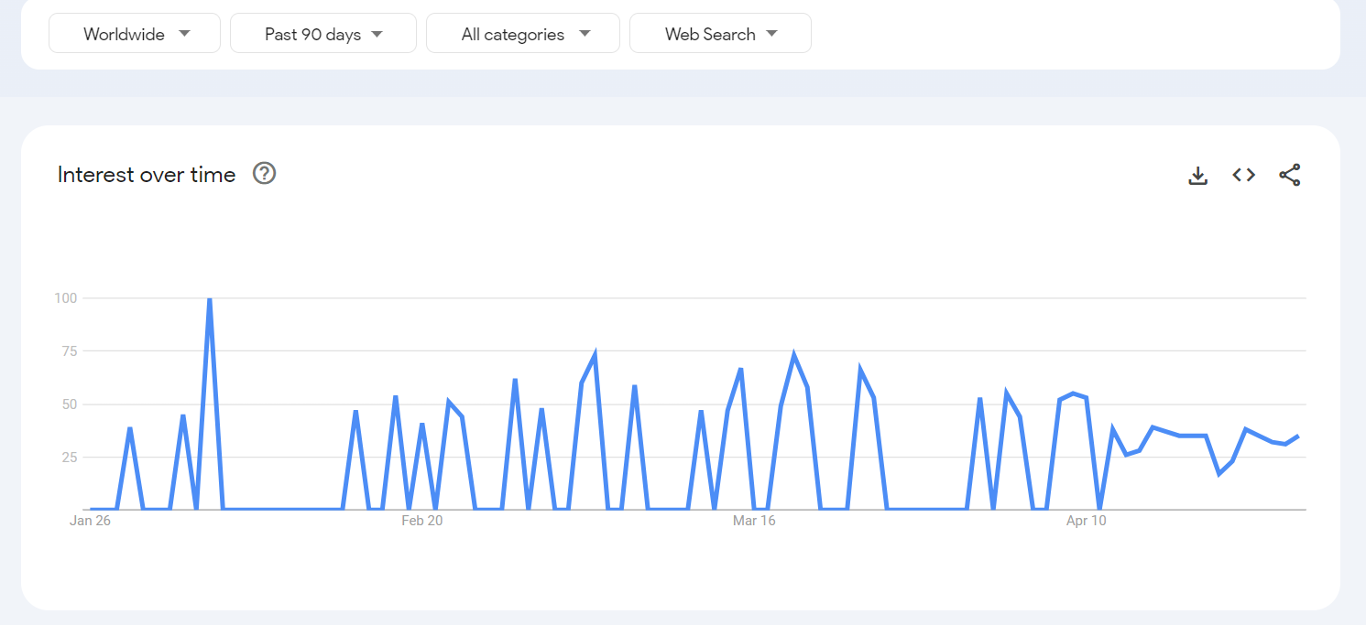Click the Mar 16 axis label

pos(754,521)
